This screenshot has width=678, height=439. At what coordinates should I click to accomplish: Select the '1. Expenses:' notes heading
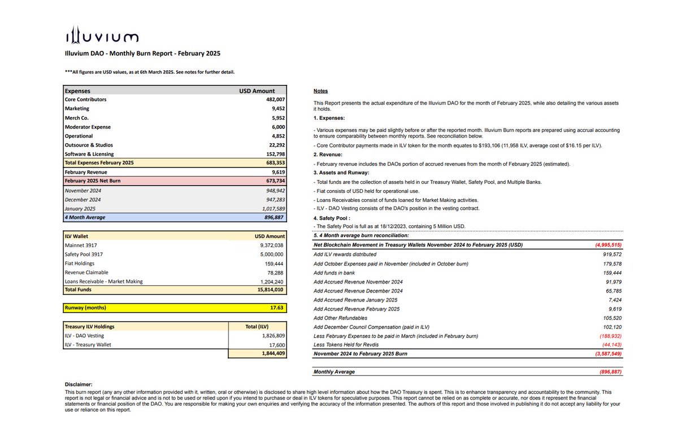click(x=331, y=118)
